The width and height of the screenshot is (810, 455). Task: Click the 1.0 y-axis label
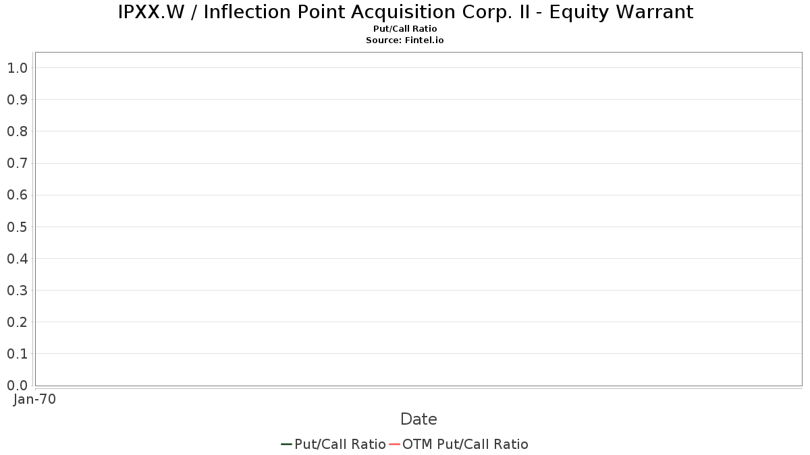17,67
